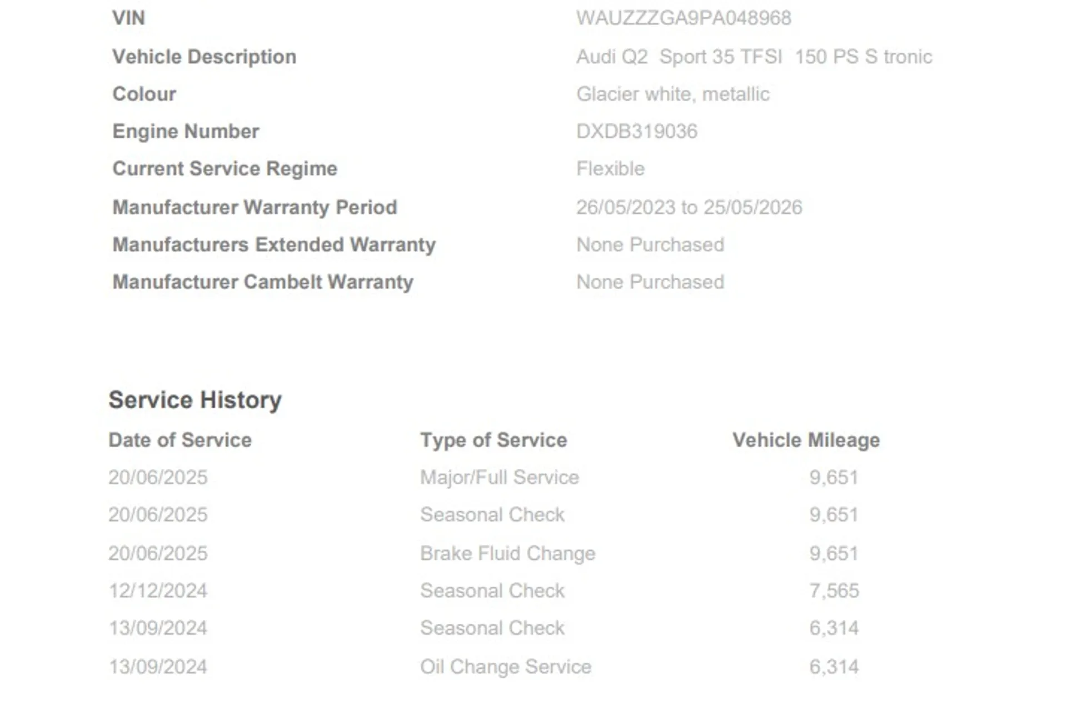The width and height of the screenshot is (1067, 711).
Task: Select the Oil Change Service entry
Action: pyautogui.click(x=505, y=667)
